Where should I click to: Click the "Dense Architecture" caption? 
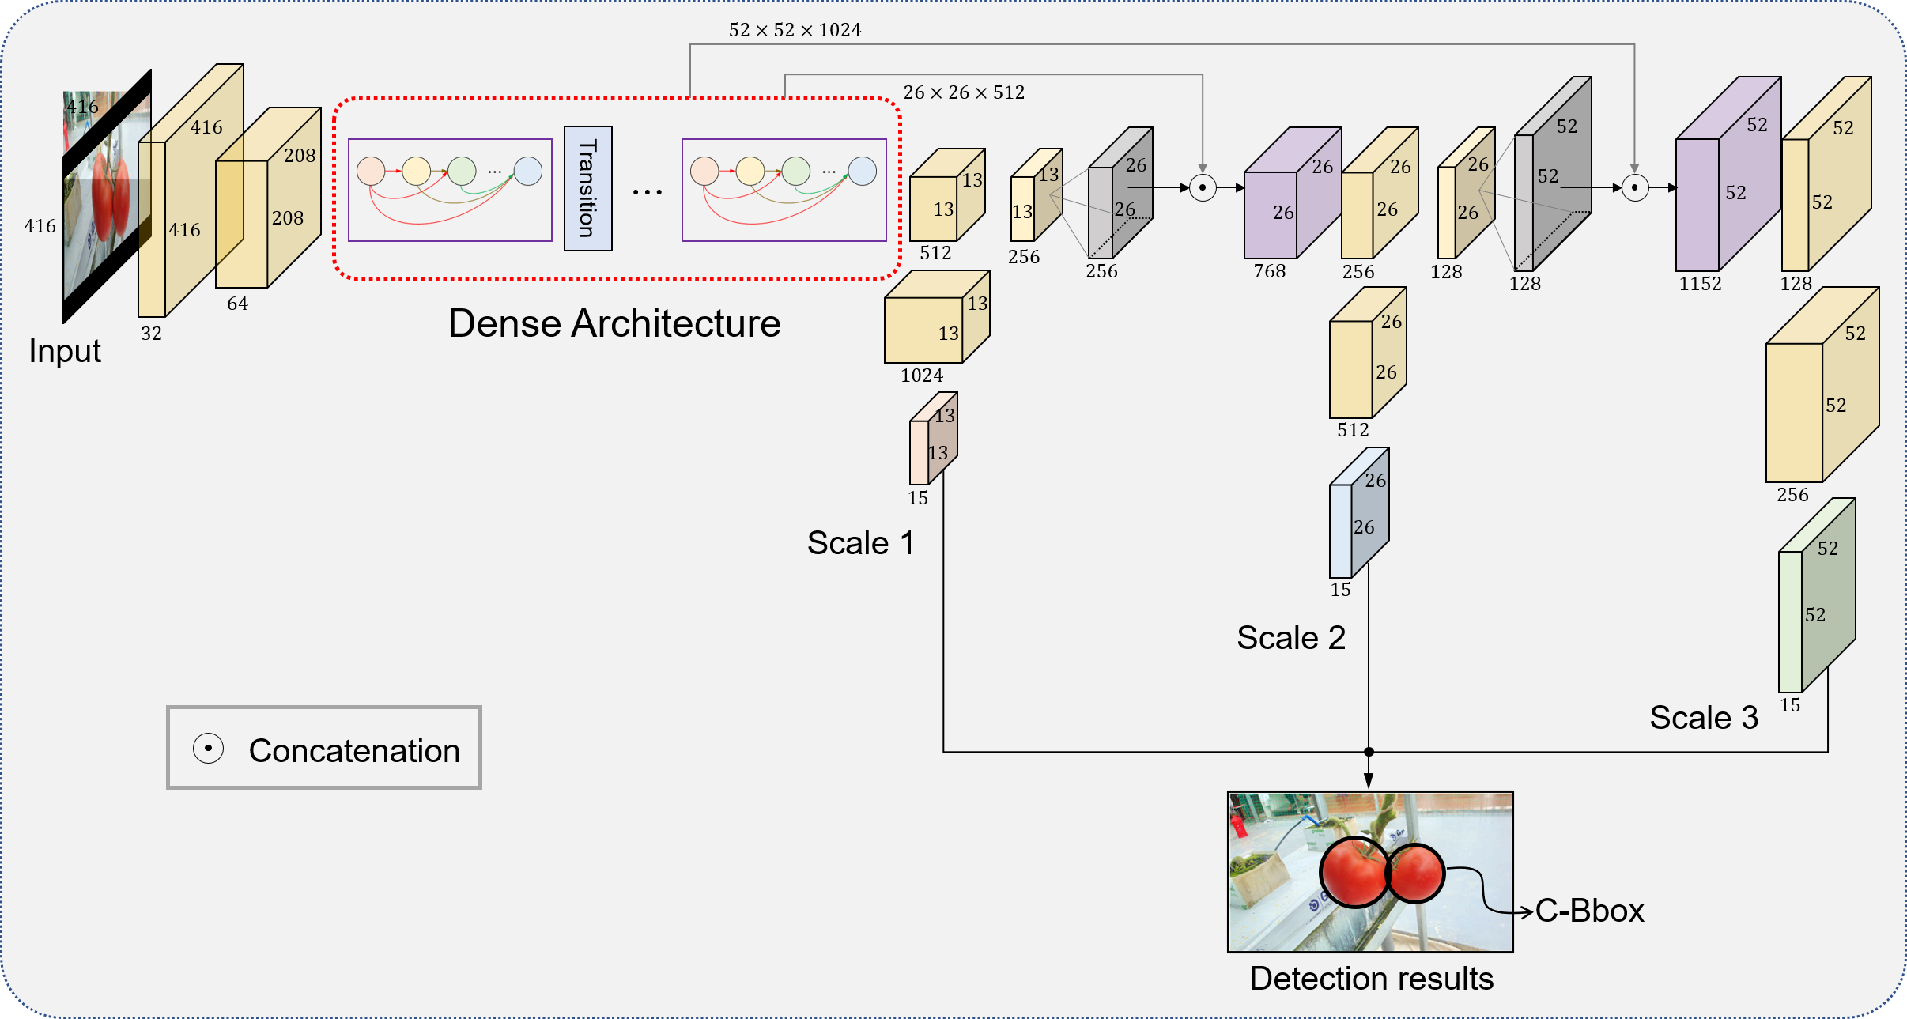coord(614,323)
